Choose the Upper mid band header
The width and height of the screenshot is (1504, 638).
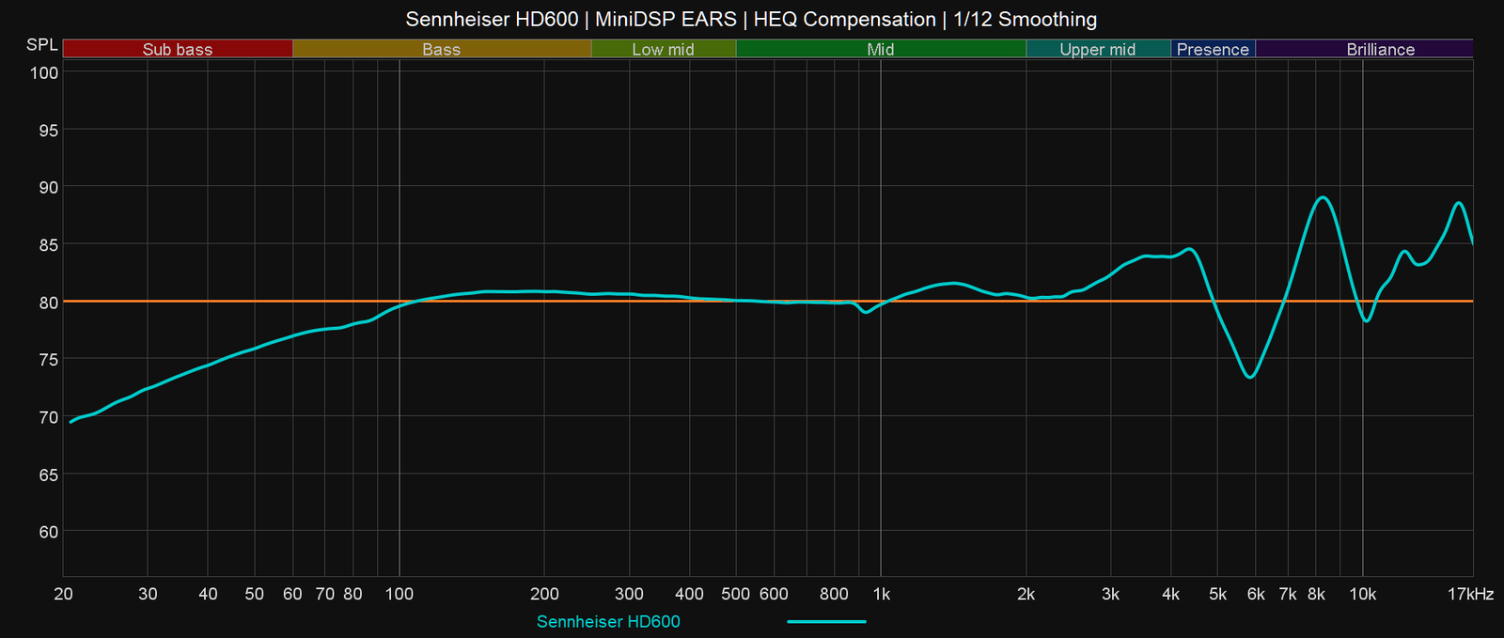coord(1097,49)
